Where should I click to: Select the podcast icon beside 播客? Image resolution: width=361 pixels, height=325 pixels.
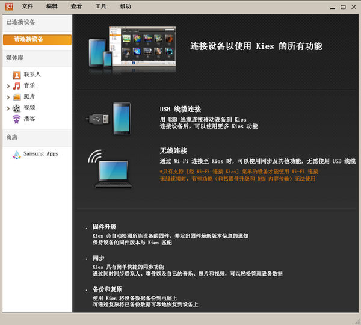(x=16, y=119)
